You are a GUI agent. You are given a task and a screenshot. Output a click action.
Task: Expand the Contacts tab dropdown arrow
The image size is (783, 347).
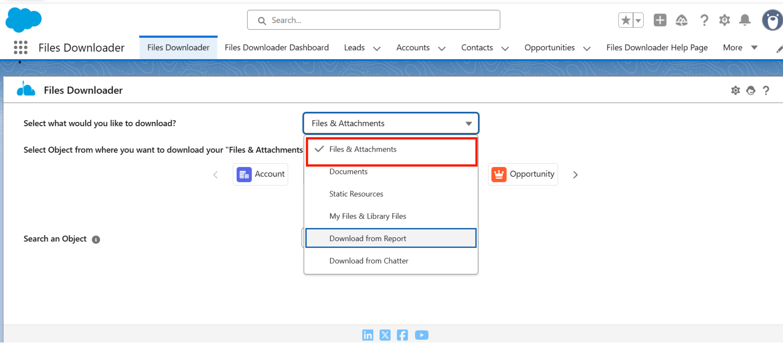coord(505,49)
